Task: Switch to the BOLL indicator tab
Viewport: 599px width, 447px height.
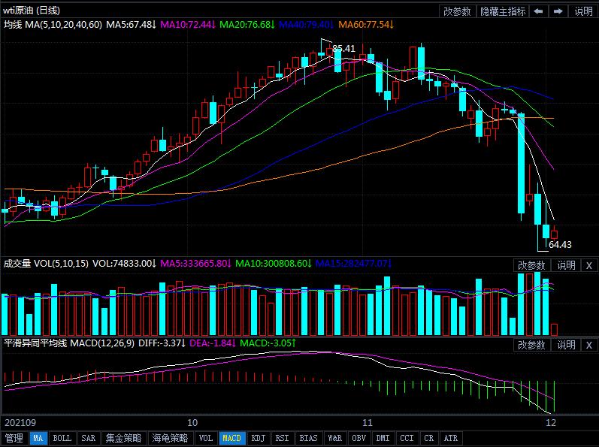Action: click(62, 438)
